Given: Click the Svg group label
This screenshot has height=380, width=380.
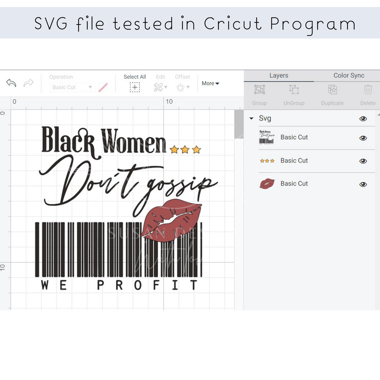Looking at the screenshot, I should [x=265, y=118].
